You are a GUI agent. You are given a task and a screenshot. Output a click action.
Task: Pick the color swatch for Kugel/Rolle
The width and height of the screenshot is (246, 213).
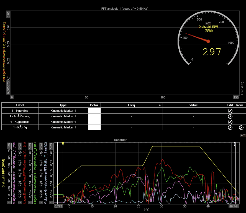[94, 122]
